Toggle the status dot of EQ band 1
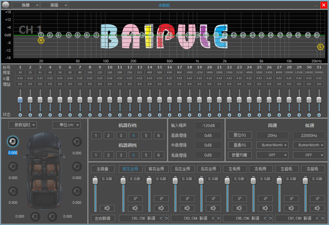 pyautogui.click(x=20, y=115)
